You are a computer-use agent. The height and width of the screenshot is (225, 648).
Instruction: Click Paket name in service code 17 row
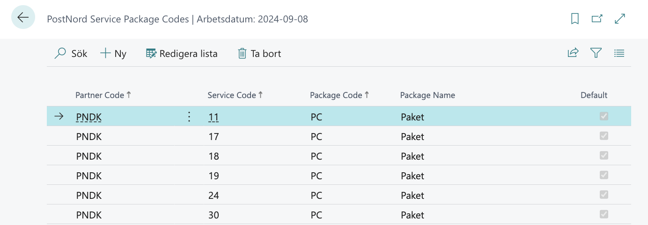point(412,137)
